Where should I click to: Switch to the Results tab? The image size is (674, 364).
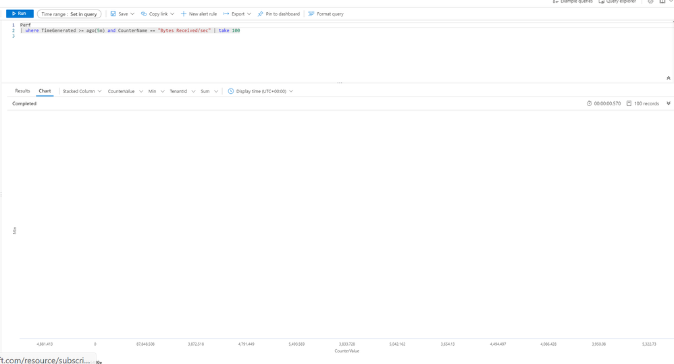22,91
